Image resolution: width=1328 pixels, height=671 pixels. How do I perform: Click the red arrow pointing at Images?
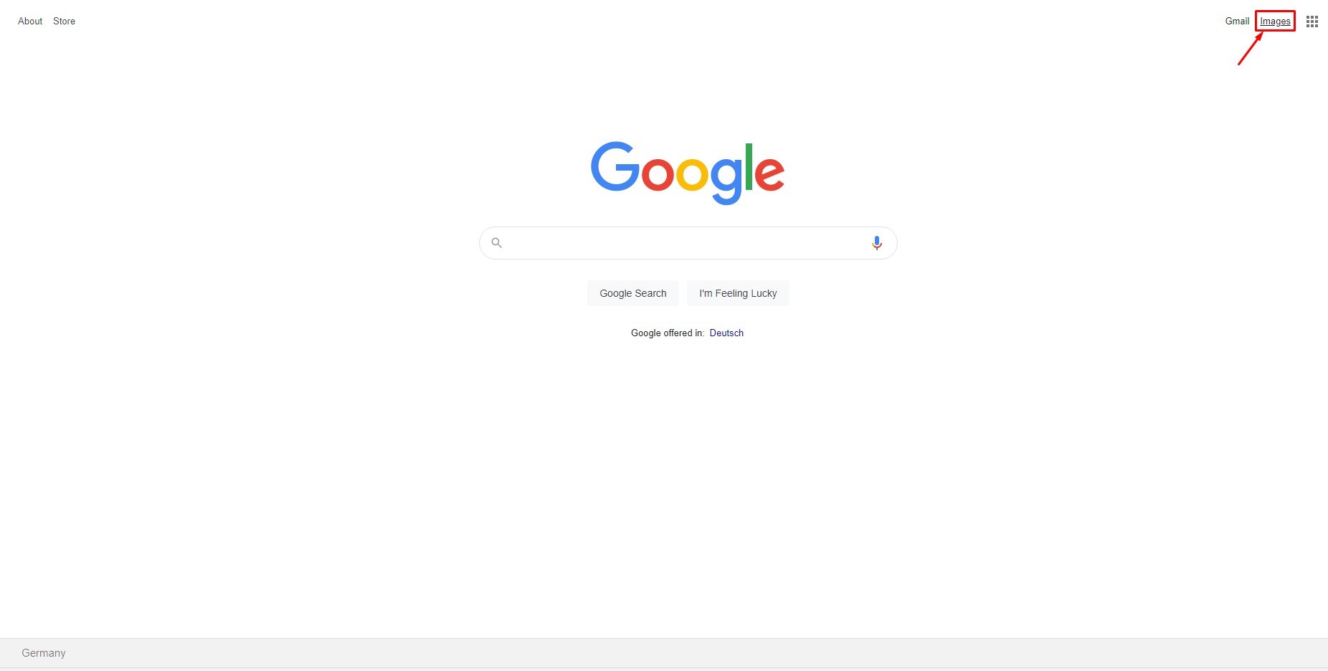point(1250,49)
